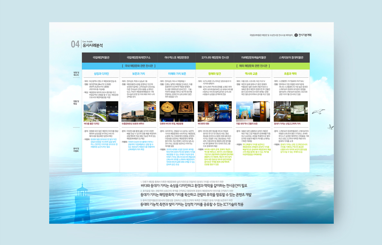The height and width of the screenshot is (245, 382).
Task: Open the 여수엑스포 astrolabe artifact photo
Action: pos(177,111)
